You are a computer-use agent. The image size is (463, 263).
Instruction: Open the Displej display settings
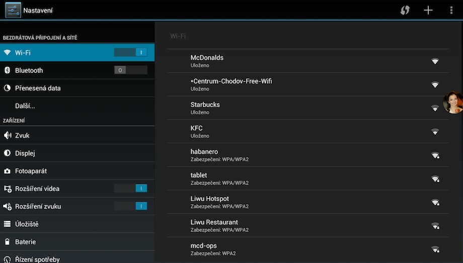[x=78, y=153]
